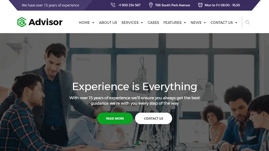Viewport: 269px width, 151px height.
Task: Expand the News dropdown arrow
Action: point(205,23)
